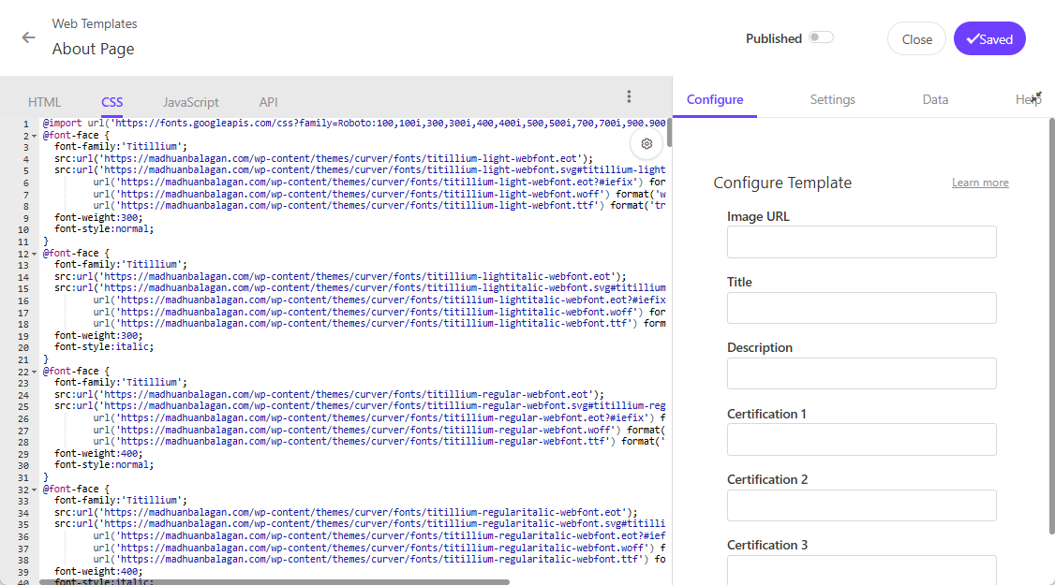The width and height of the screenshot is (1055, 585).
Task: Fold the @font-face block at line 22
Action: pos(35,372)
